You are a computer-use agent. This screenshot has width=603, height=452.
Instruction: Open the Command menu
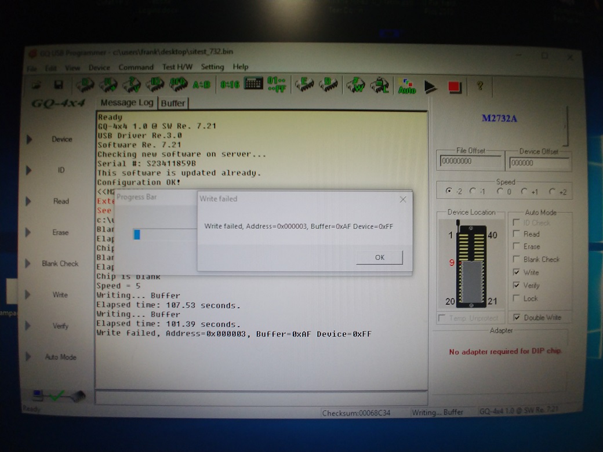[136, 67]
